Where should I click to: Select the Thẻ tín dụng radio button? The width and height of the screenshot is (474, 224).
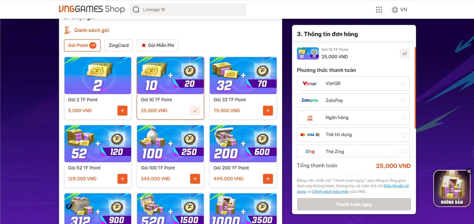(x=403, y=135)
